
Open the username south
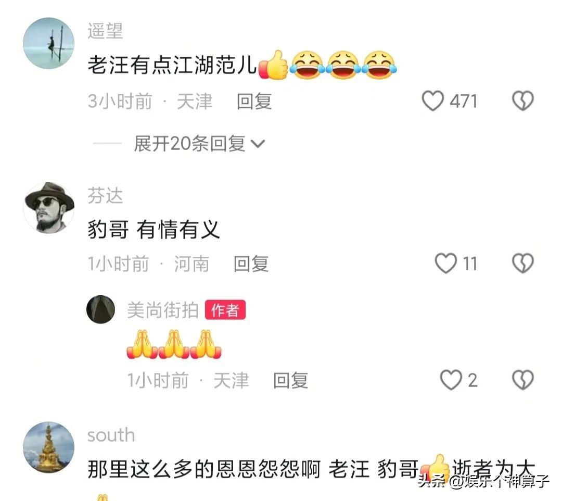click(111, 435)
